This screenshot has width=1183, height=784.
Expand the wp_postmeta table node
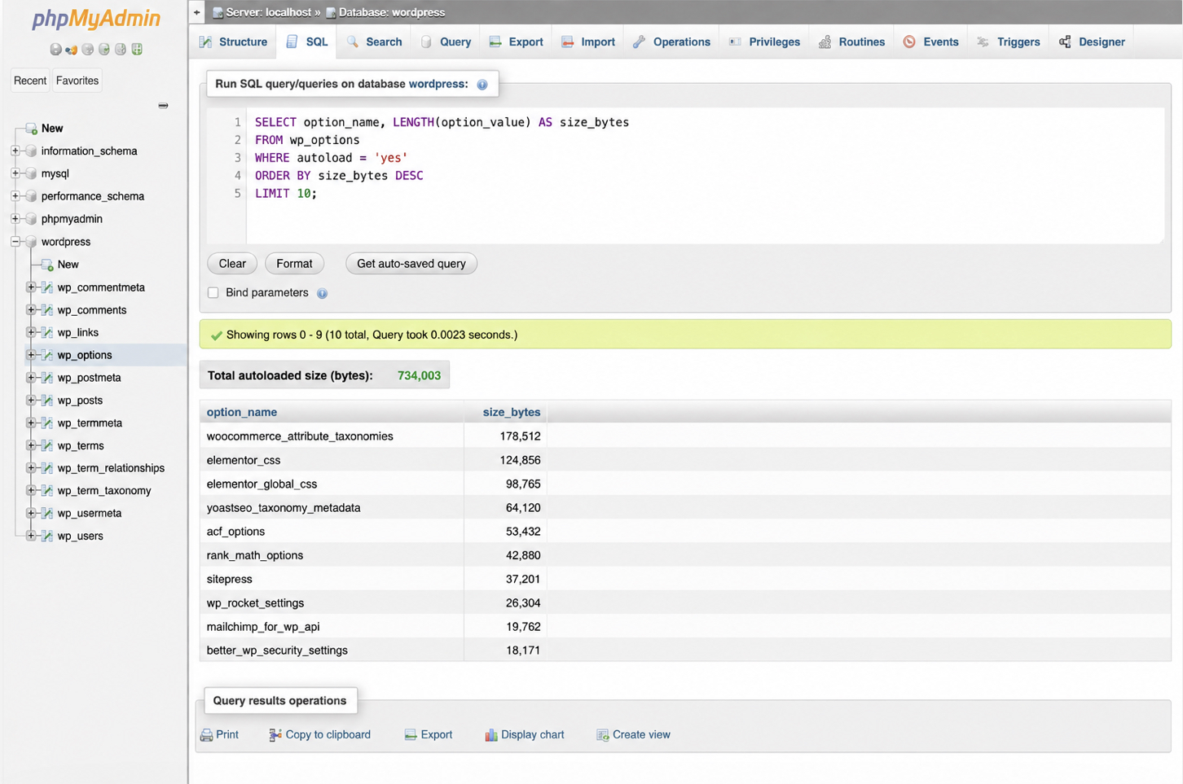coord(31,378)
